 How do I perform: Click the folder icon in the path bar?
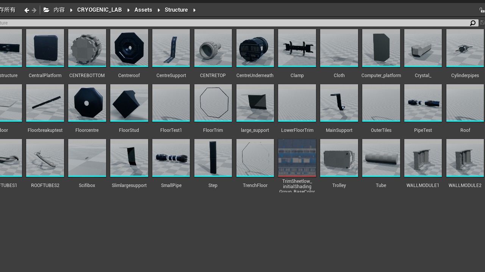[46, 10]
